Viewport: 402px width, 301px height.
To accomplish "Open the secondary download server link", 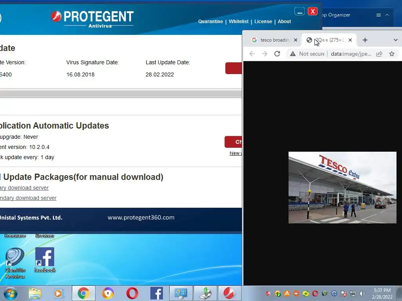I will [28, 198].
